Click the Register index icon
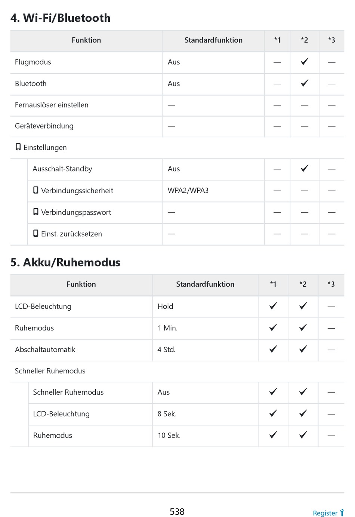 tap(342, 513)
